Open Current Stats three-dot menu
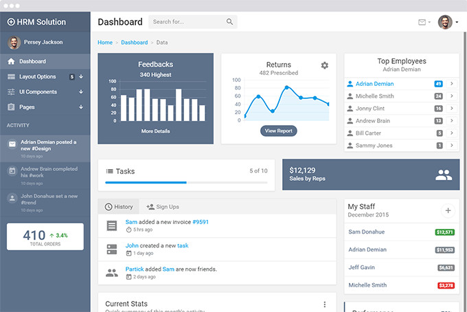 [x=325, y=304]
